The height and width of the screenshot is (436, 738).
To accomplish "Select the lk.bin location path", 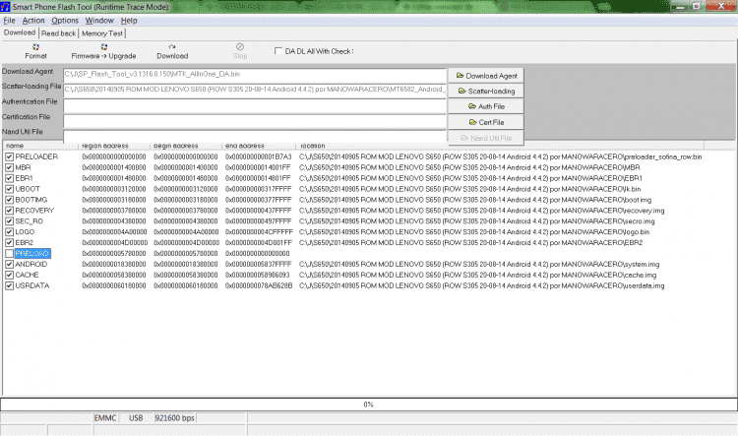I will coord(469,189).
